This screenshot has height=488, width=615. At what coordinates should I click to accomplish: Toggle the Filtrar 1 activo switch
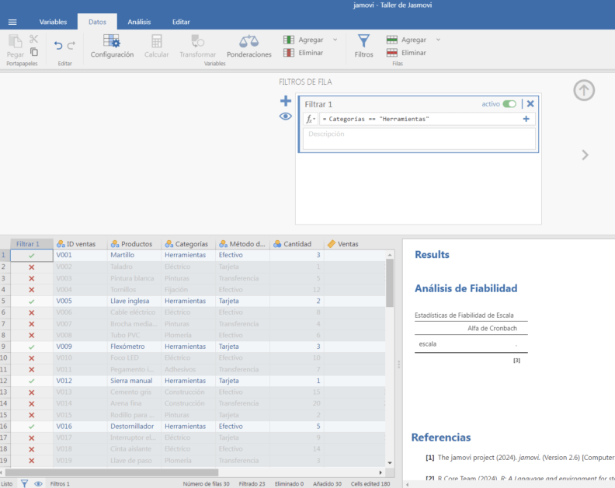509,104
